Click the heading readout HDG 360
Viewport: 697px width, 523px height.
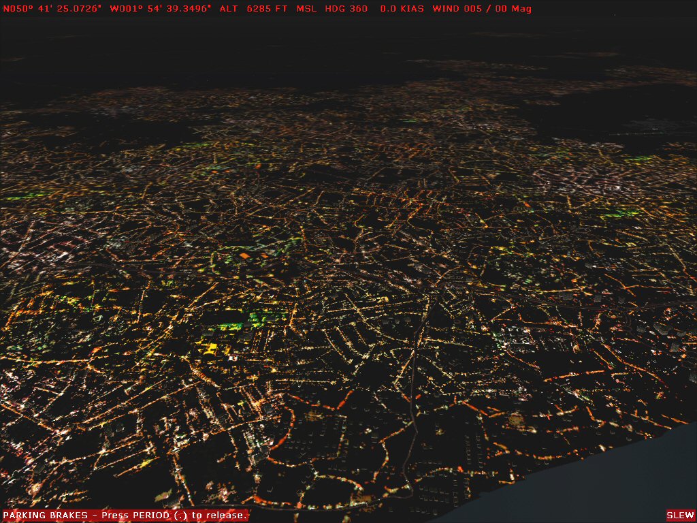[x=346, y=8]
